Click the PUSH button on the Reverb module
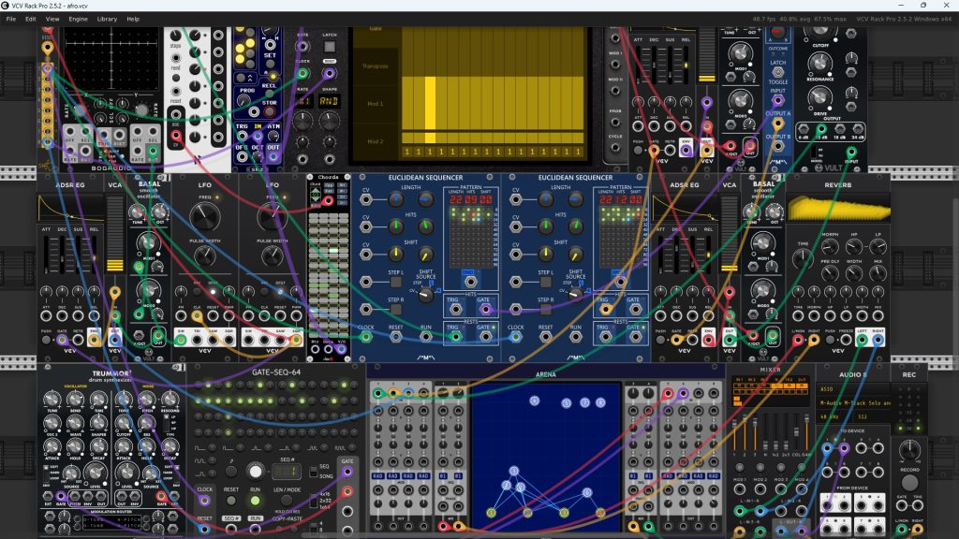The image size is (959, 539). pyautogui.click(x=830, y=340)
